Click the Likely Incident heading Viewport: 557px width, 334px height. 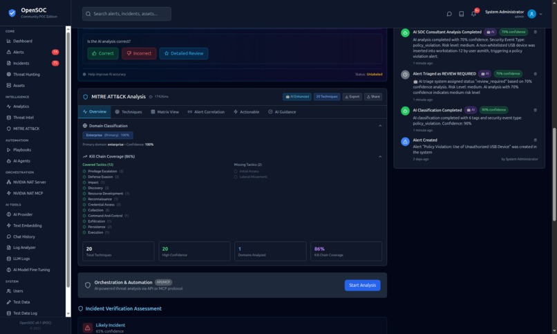pos(110,325)
